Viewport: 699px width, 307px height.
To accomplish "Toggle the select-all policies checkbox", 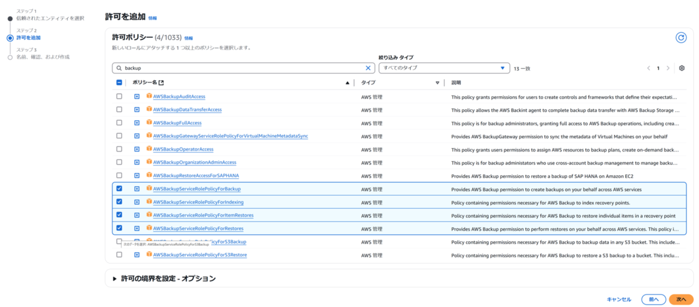I will click(119, 83).
